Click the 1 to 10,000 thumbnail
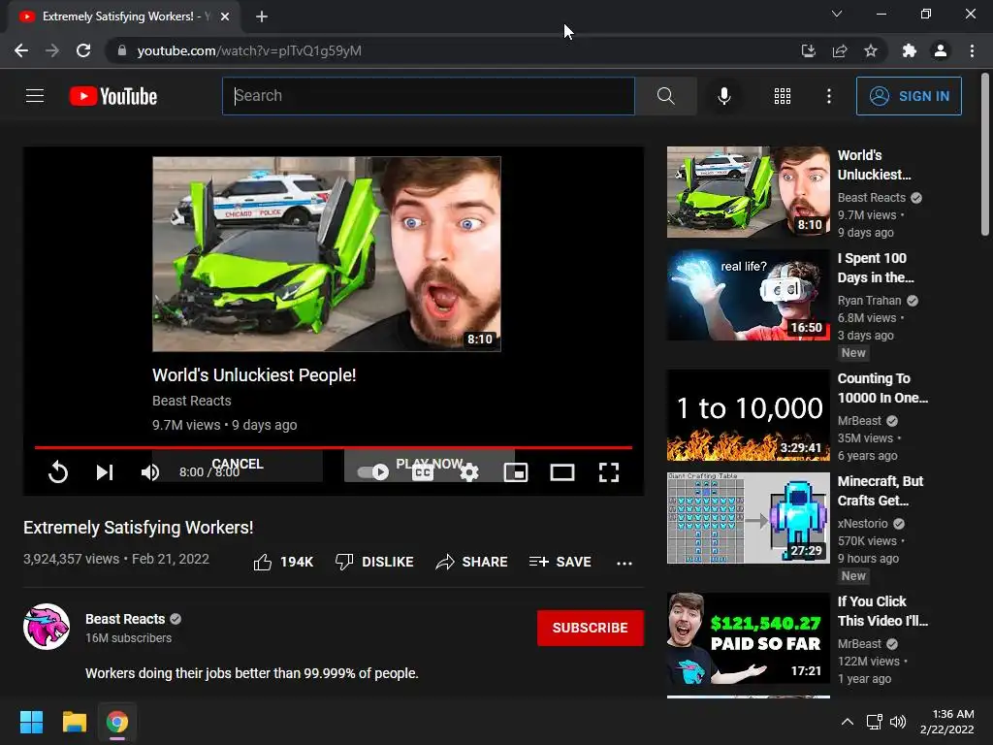 coord(748,415)
